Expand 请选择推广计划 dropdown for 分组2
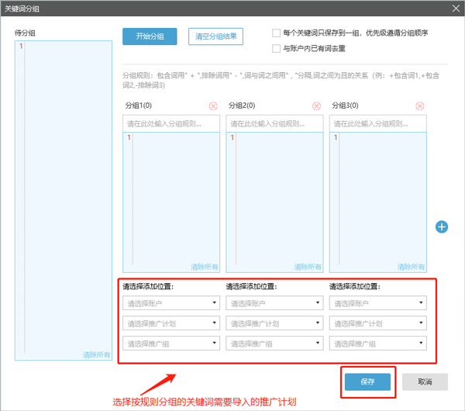 [x=274, y=323]
